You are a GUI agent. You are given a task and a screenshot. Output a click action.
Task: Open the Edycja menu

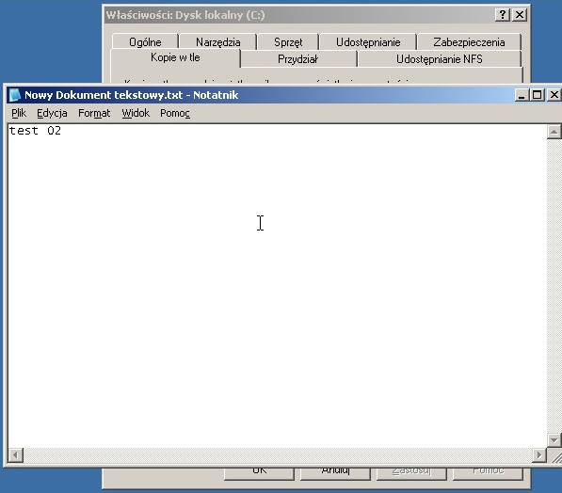(52, 113)
